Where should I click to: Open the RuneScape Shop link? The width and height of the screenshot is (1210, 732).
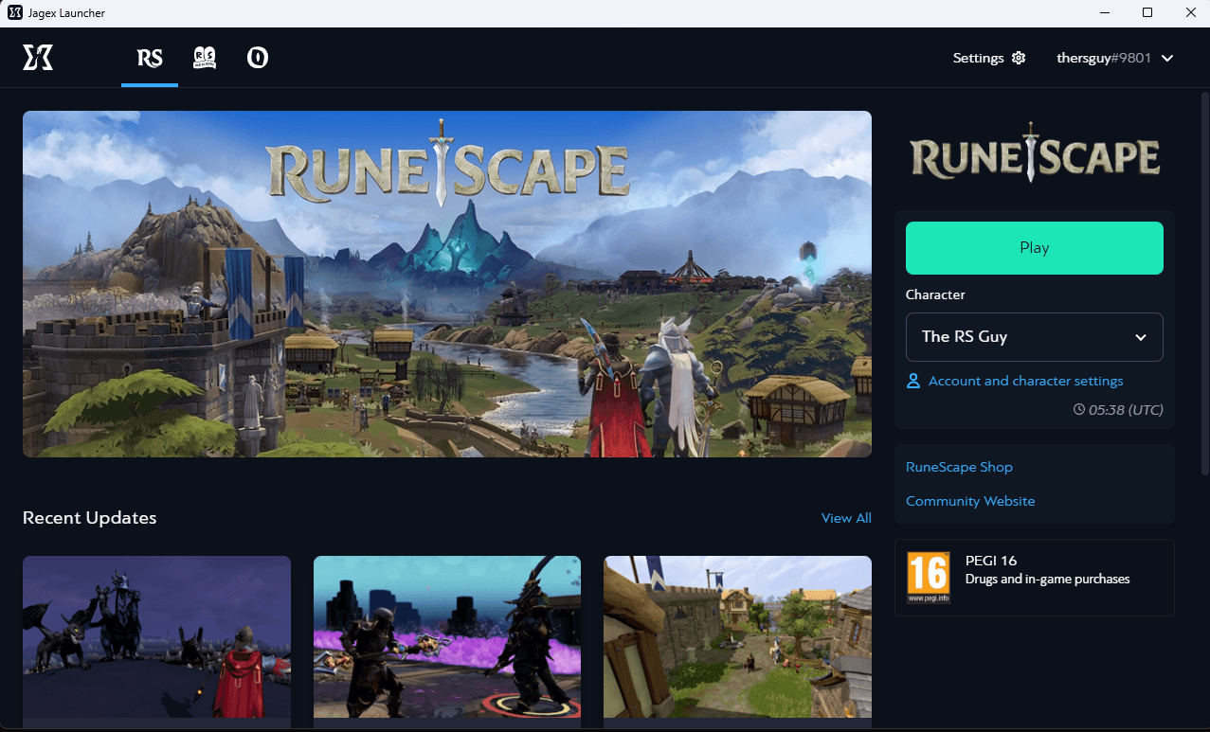coord(959,466)
